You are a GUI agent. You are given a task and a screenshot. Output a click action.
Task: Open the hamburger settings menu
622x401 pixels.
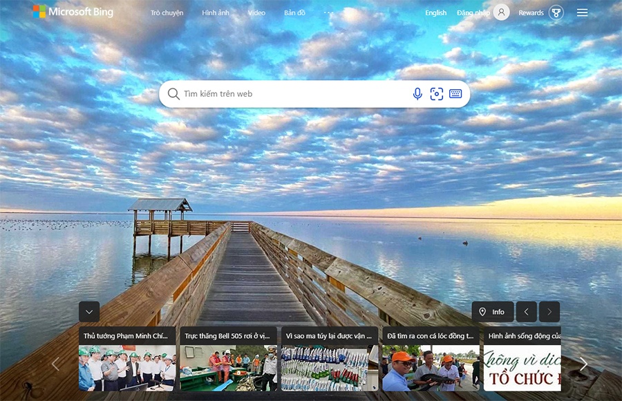tap(583, 12)
